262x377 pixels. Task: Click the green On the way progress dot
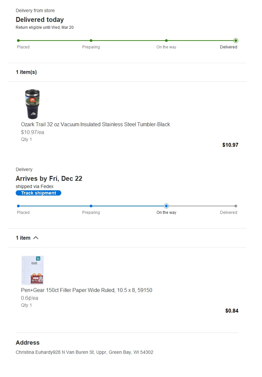tap(166, 41)
